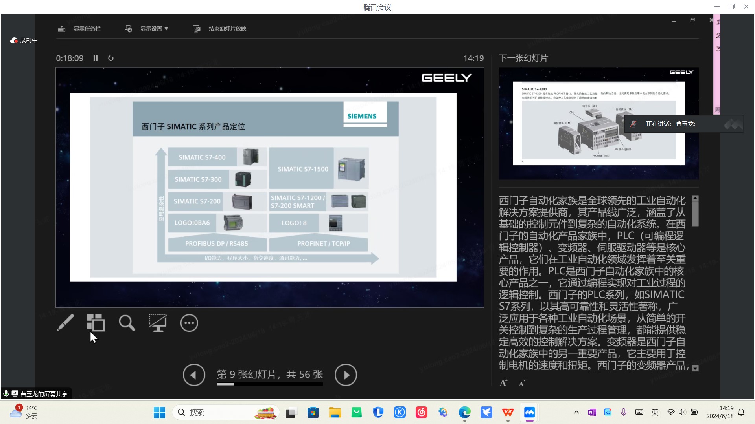This screenshot has height=424, width=755.
Task: Click the end slide show button
Action: tap(220, 29)
